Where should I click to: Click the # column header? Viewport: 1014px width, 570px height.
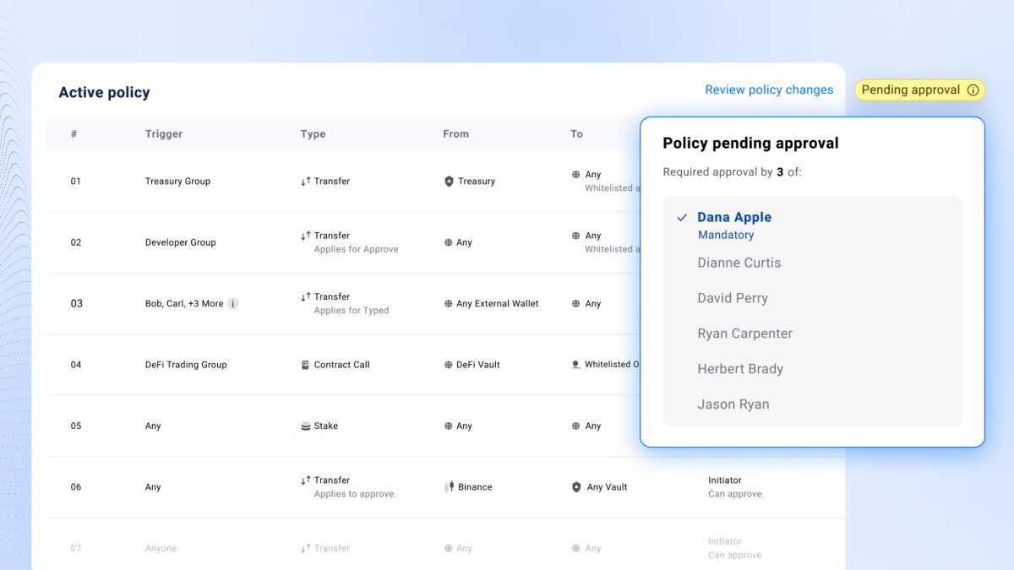tap(74, 133)
